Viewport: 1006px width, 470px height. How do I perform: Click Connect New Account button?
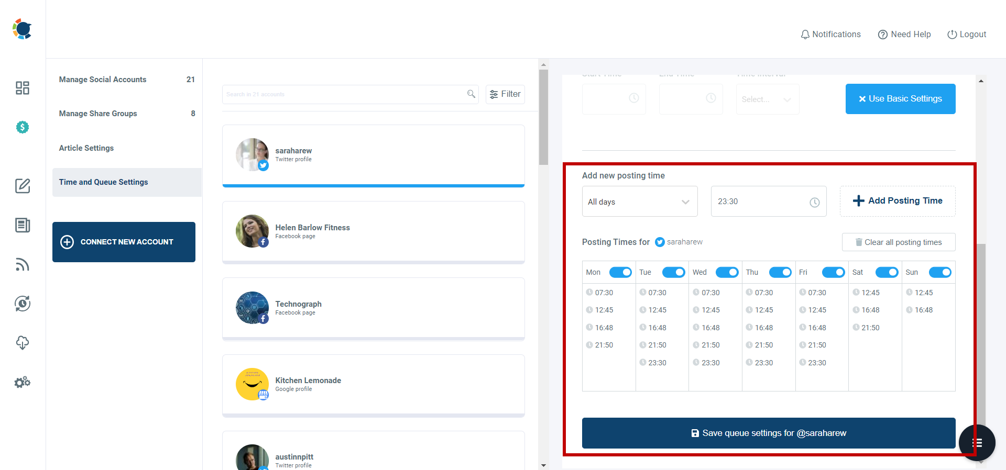click(x=124, y=242)
